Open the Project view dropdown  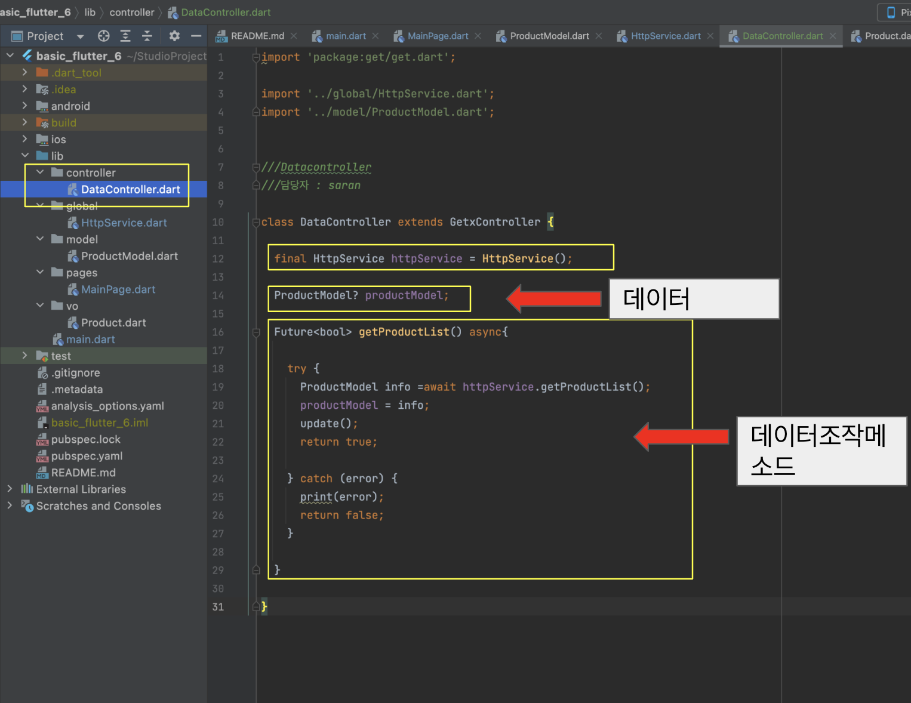[80, 36]
